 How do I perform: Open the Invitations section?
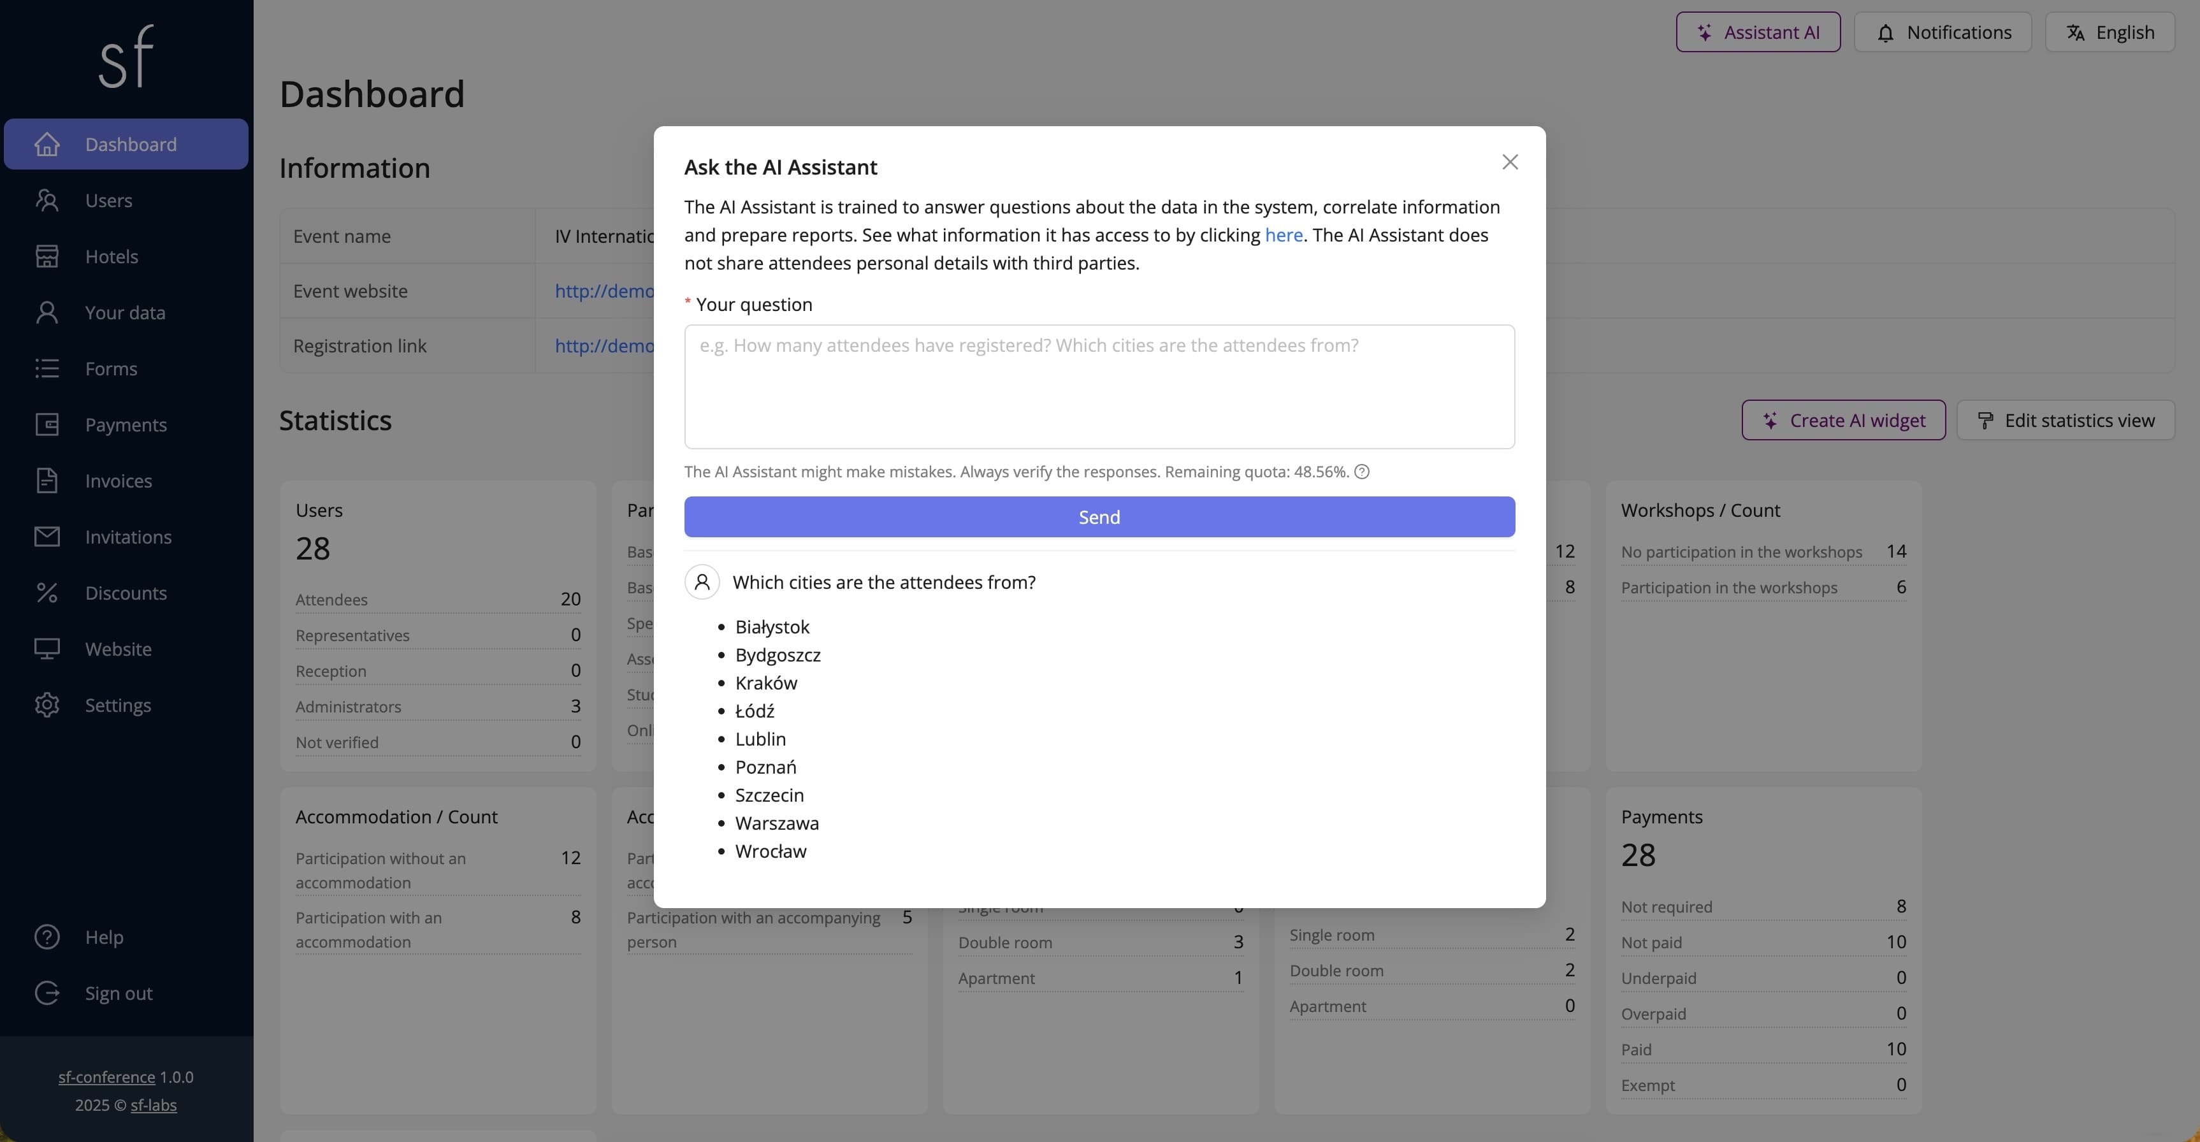click(x=129, y=537)
